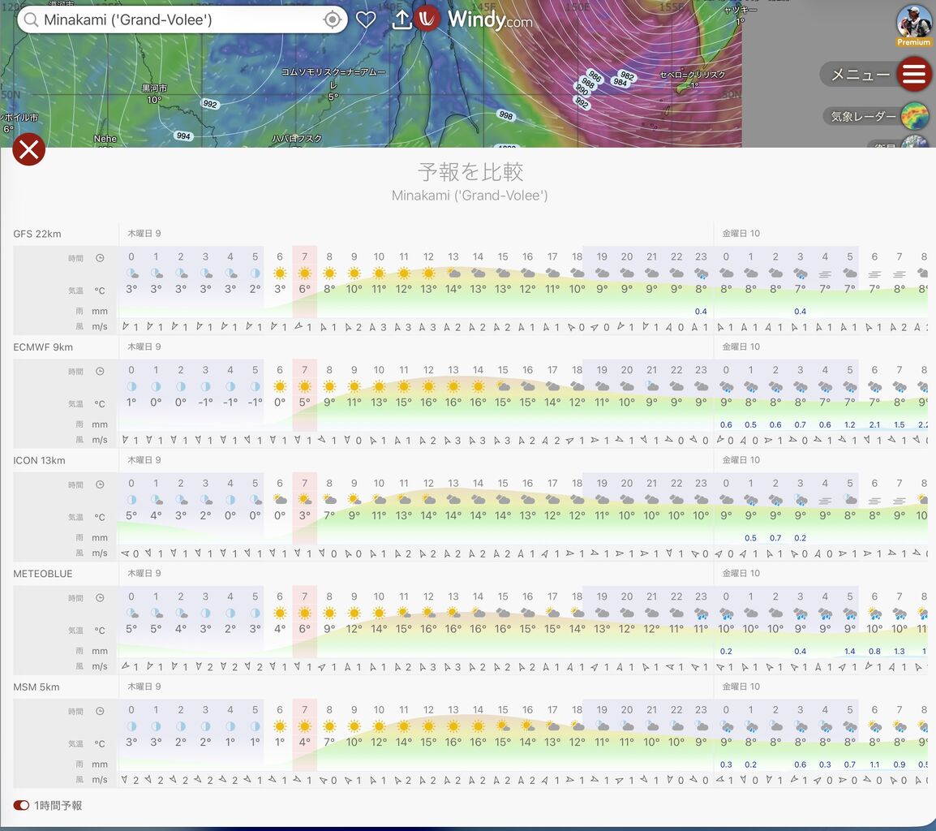The image size is (936, 831).
Task: Click the 2.1 rain value in ECMWF row
Action: pyautogui.click(x=874, y=424)
